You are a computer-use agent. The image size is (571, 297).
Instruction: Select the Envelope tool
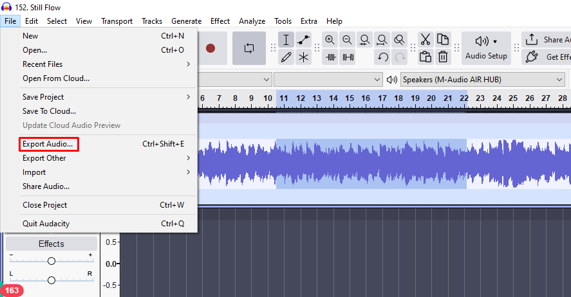tap(303, 40)
